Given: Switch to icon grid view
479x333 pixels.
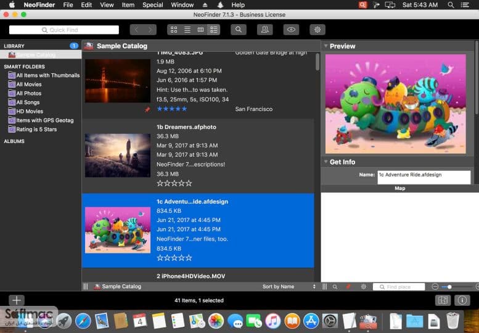Looking at the screenshot, I should pos(174,30).
